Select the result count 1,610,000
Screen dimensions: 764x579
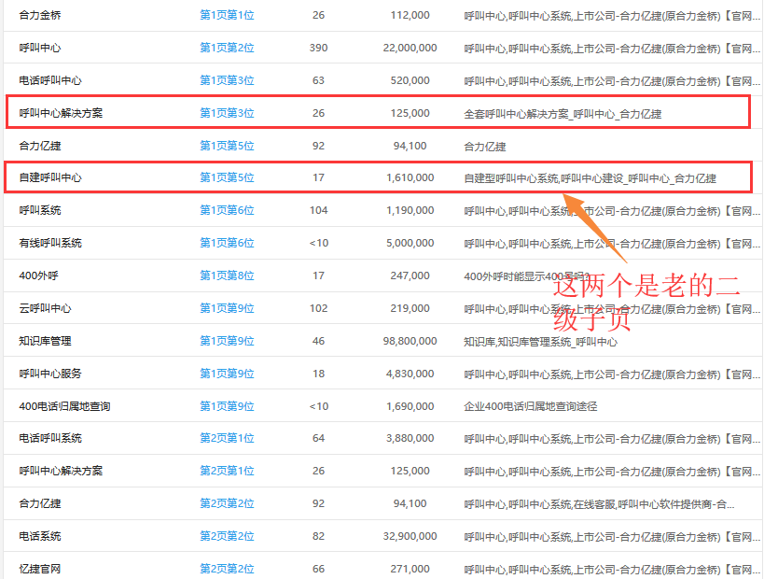pyautogui.click(x=410, y=177)
